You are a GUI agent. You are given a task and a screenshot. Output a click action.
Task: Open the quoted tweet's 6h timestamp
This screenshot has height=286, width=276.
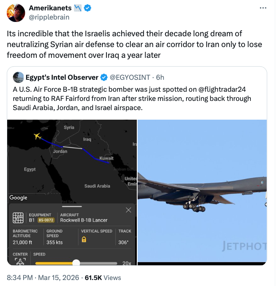pyautogui.click(x=160, y=77)
